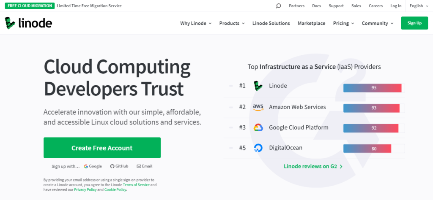The height and width of the screenshot is (200, 433).
Task: Click the Create Free Account button
Action: pyautogui.click(x=102, y=148)
